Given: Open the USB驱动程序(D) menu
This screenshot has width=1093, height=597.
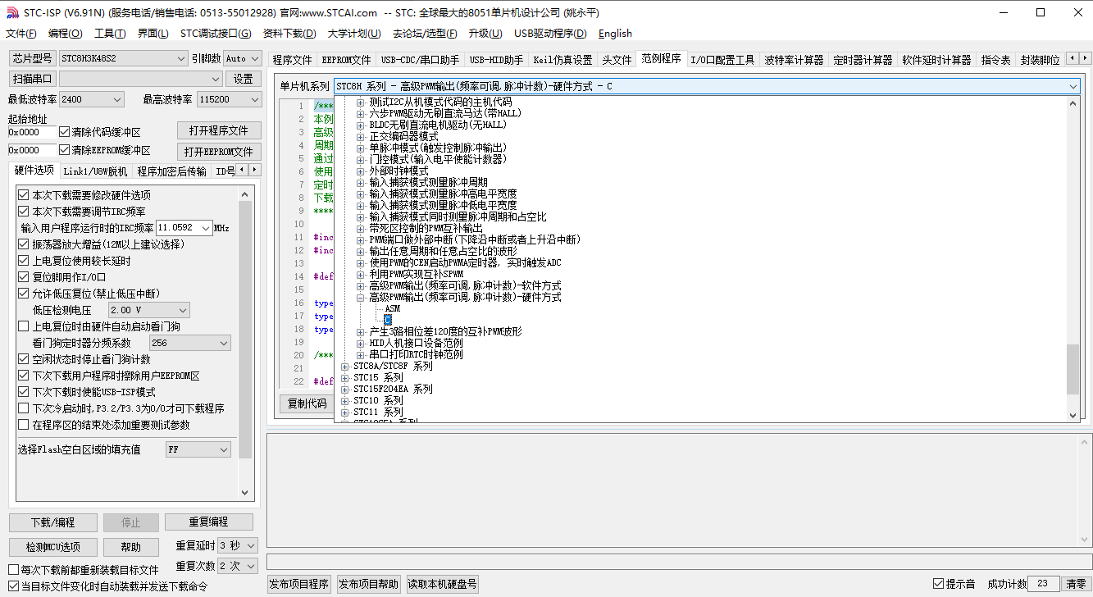Looking at the screenshot, I should [x=550, y=34].
